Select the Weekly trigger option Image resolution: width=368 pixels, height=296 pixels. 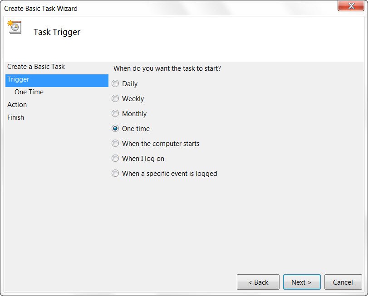(115, 98)
